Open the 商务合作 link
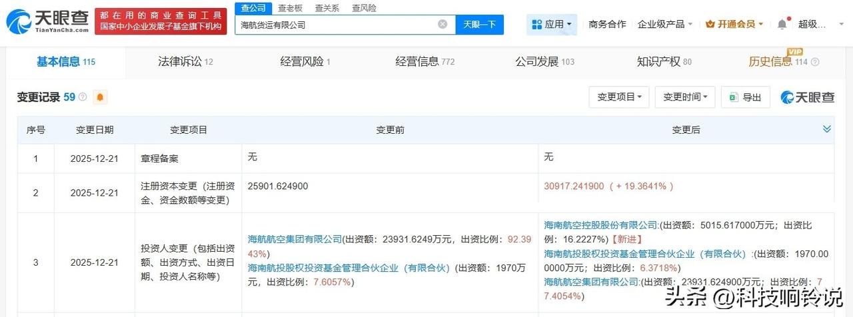The width and height of the screenshot is (853, 317). 607,24
